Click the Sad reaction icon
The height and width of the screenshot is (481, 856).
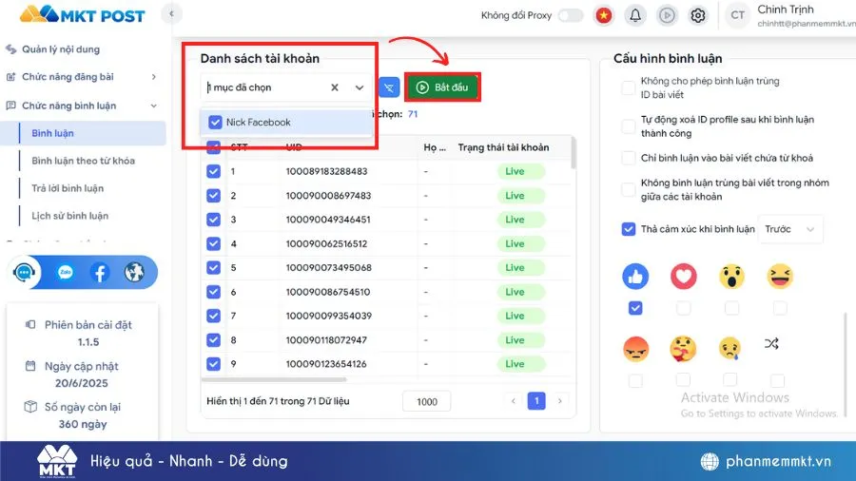(x=730, y=349)
